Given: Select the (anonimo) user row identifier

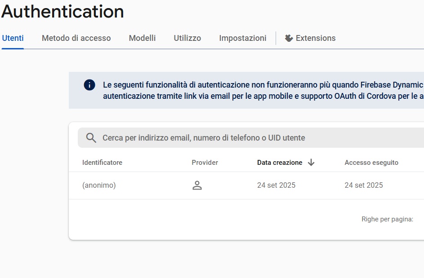Looking at the screenshot, I should (x=99, y=185).
